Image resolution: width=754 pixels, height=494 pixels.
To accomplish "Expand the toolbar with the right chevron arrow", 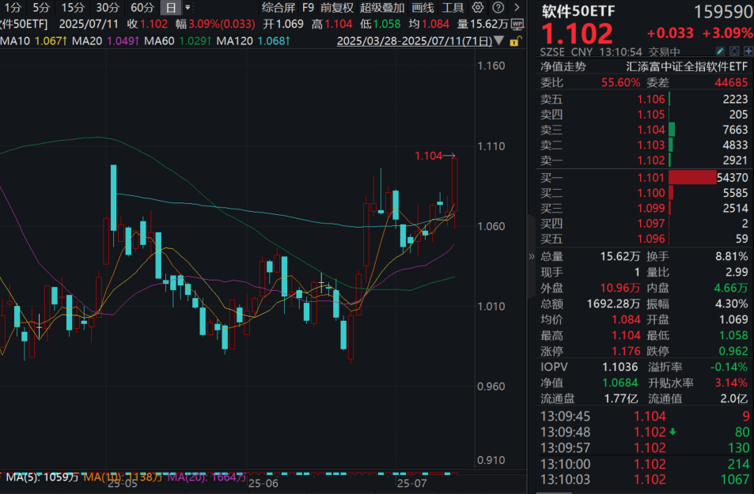I will tap(517, 8).
